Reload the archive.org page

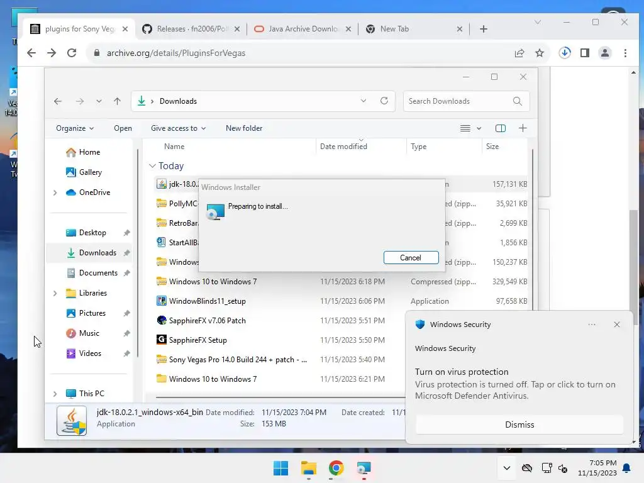[x=72, y=53]
